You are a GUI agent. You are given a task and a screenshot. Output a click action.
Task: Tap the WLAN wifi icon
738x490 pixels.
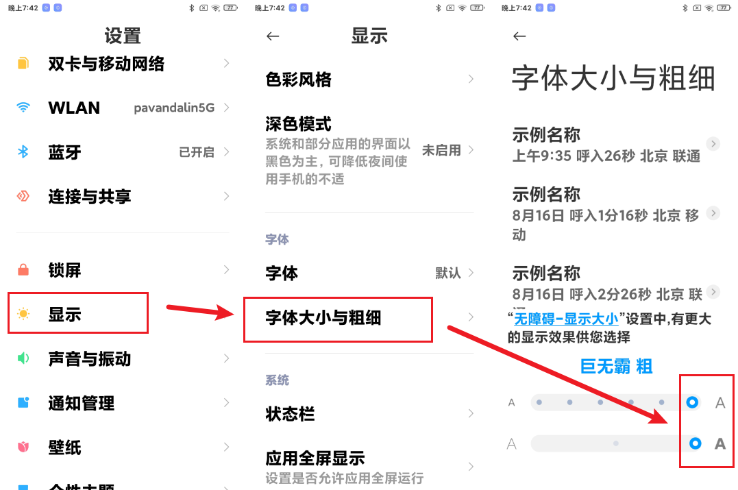pyautogui.click(x=23, y=108)
